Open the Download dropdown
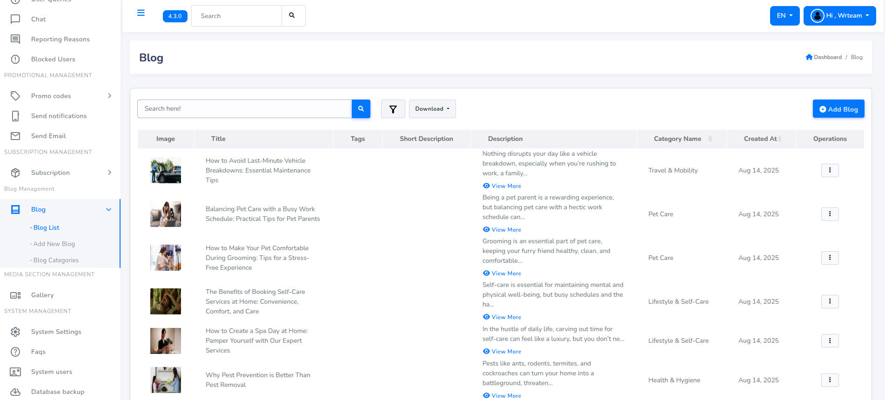Image resolution: width=885 pixels, height=400 pixels. click(x=432, y=109)
